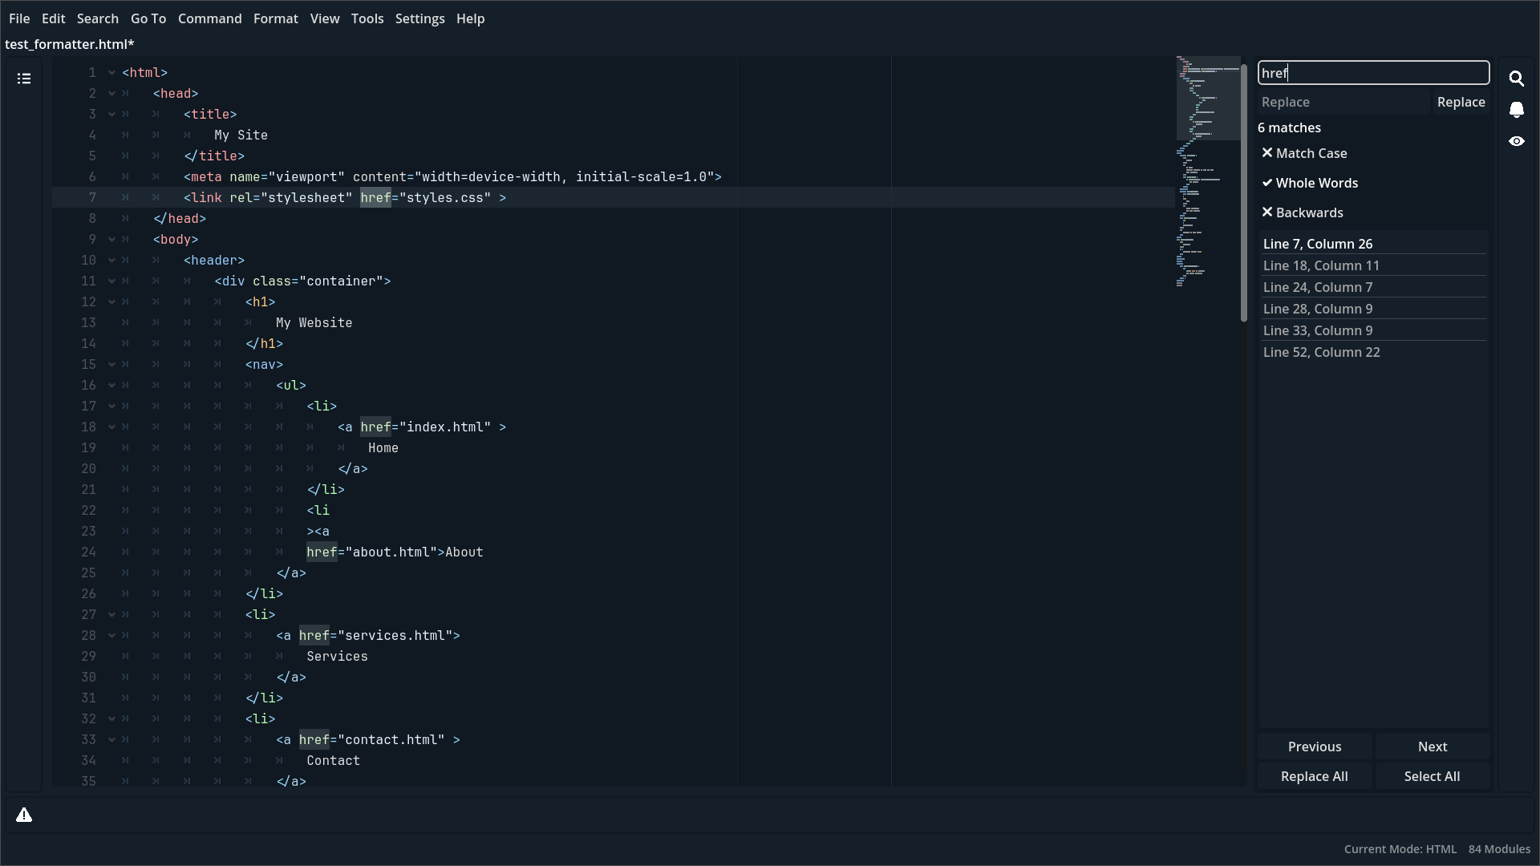Open the Command menu
Screen dimensions: 1540x866
[210, 18]
